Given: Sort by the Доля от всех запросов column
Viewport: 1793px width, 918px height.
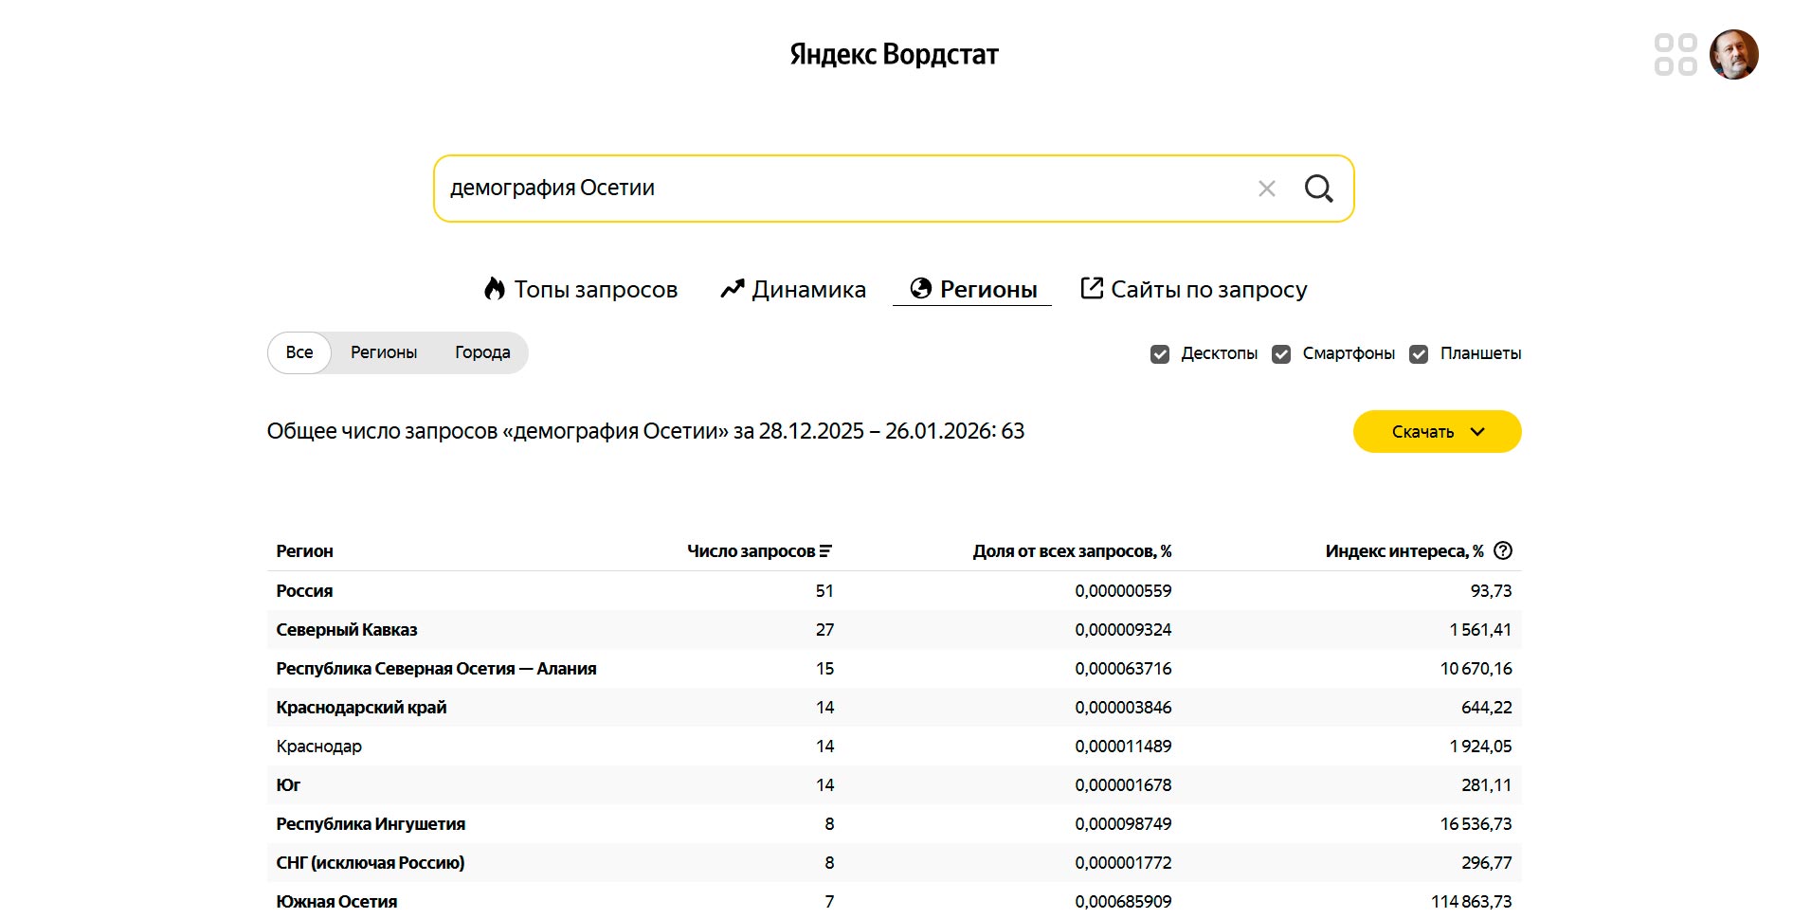Looking at the screenshot, I should 1072,551.
